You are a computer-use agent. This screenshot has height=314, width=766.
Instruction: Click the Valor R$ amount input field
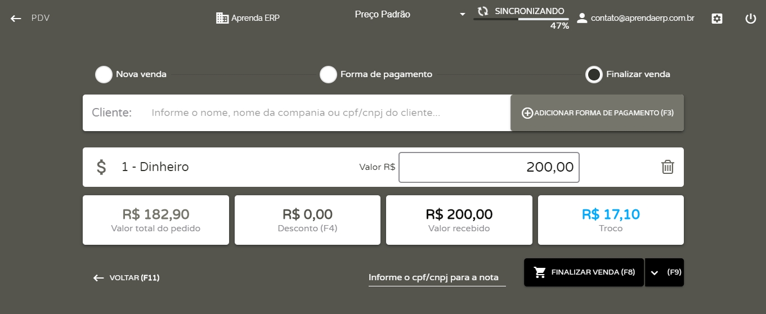pos(489,167)
